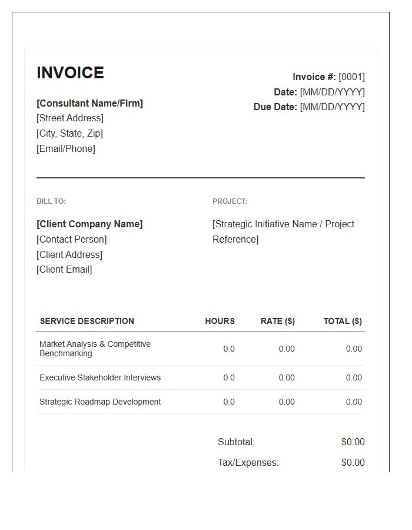
Task: Click the PROJECT: label
Action: [x=230, y=201]
